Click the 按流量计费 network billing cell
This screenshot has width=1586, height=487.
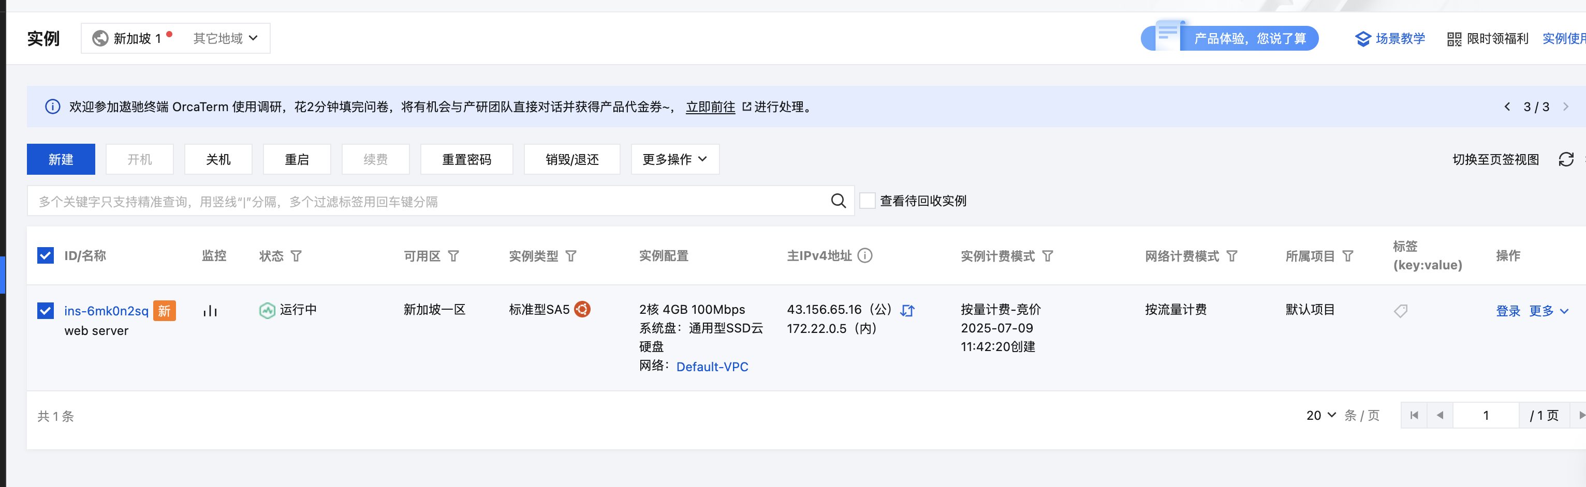1176,310
